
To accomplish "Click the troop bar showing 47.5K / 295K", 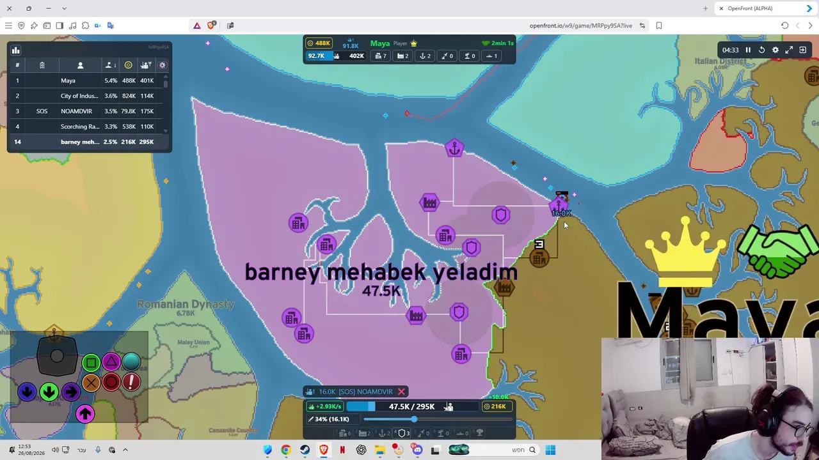I will pos(411,406).
